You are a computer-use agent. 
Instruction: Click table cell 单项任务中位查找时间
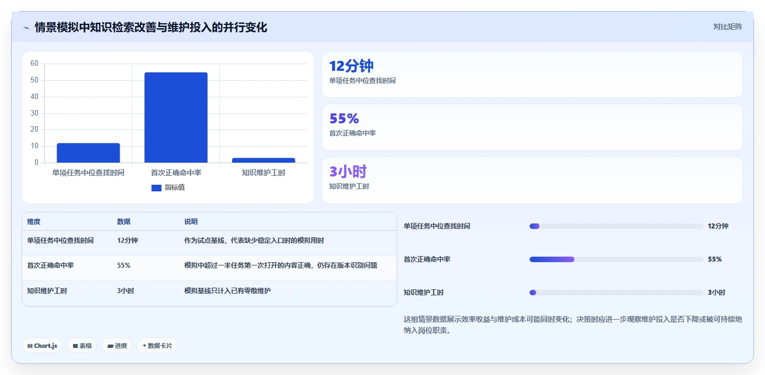click(60, 241)
